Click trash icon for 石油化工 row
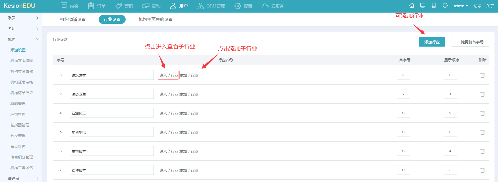The height and width of the screenshot is (182, 498). (x=482, y=113)
